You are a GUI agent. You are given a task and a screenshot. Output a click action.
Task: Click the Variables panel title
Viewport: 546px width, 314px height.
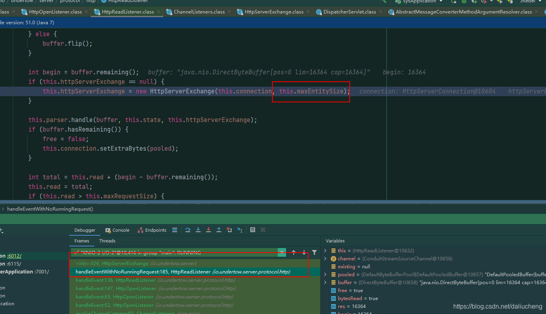335,241
